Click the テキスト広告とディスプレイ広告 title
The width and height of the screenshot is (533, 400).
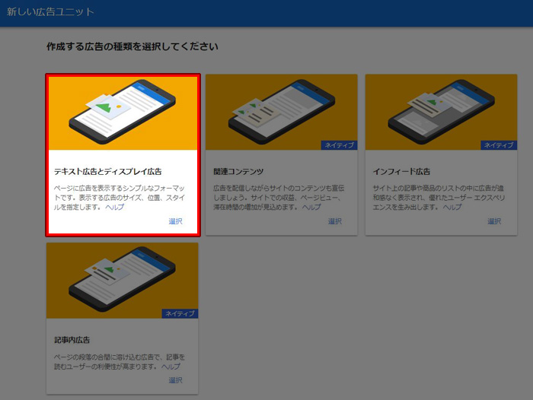(108, 172)
